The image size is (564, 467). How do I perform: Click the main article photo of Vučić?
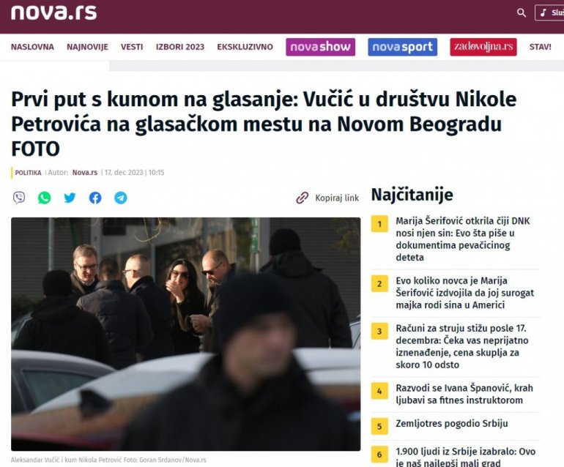185,334
